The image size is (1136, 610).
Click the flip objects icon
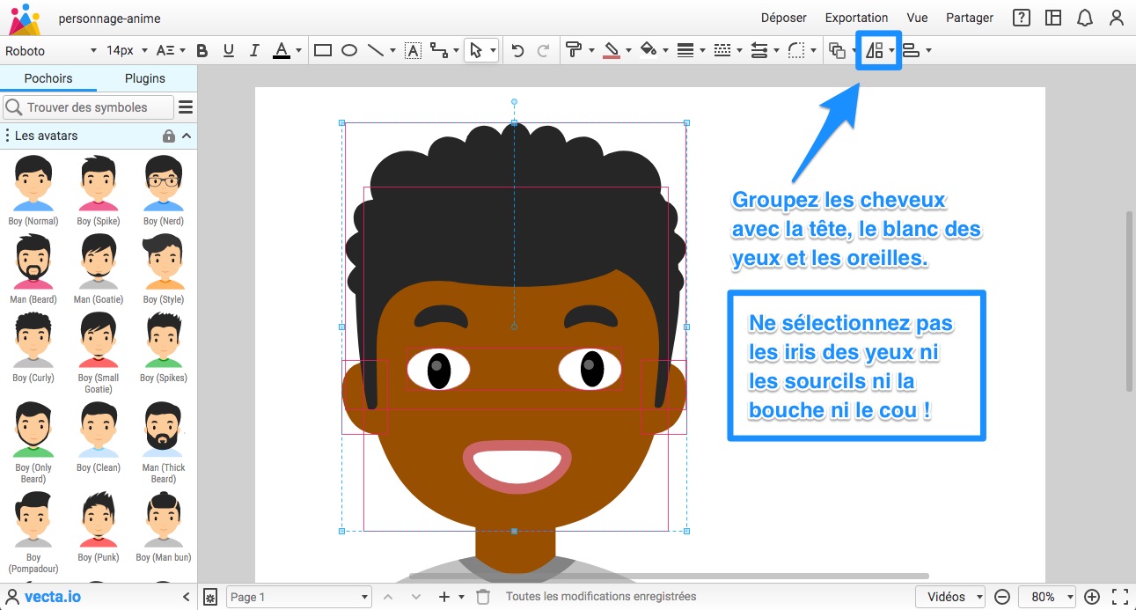point(874,50)
